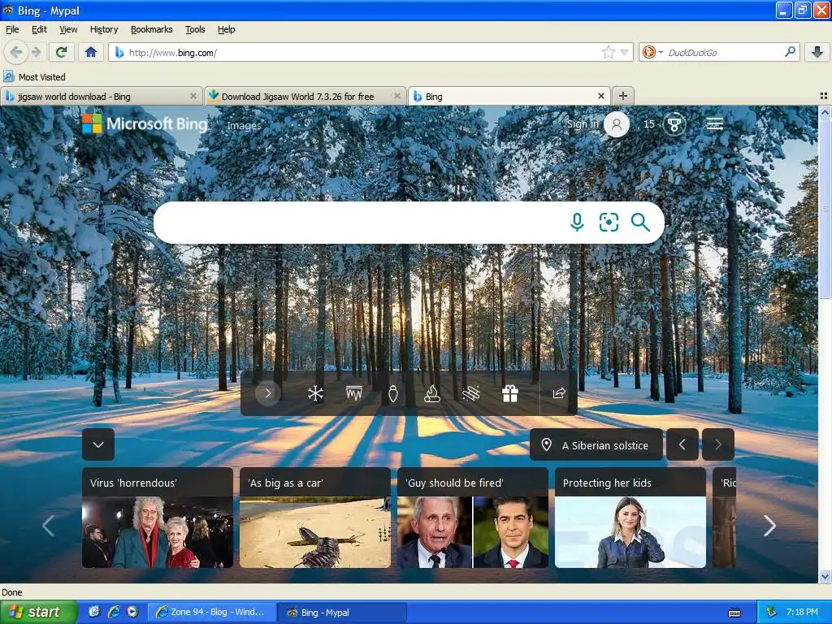Open the 'As big as a car' card
The width and height of the screenshot is (832, 624).
(x=315, y=518)
